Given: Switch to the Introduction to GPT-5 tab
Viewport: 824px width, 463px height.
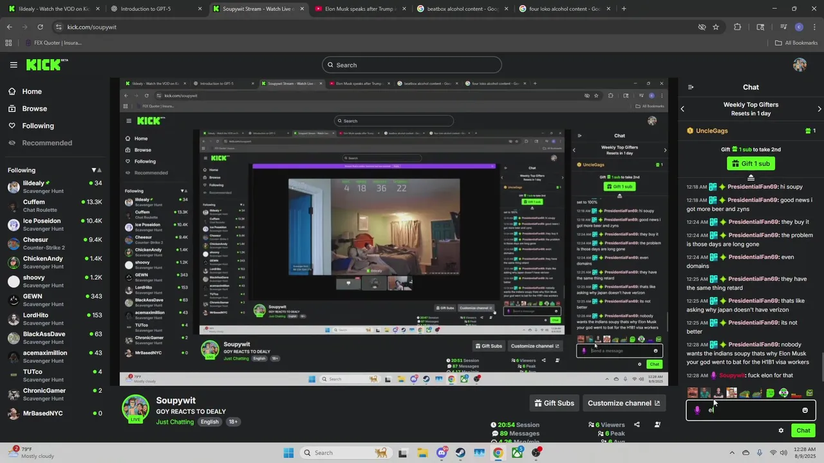Looking at the screenshot, I should click(x=155, y=9).
